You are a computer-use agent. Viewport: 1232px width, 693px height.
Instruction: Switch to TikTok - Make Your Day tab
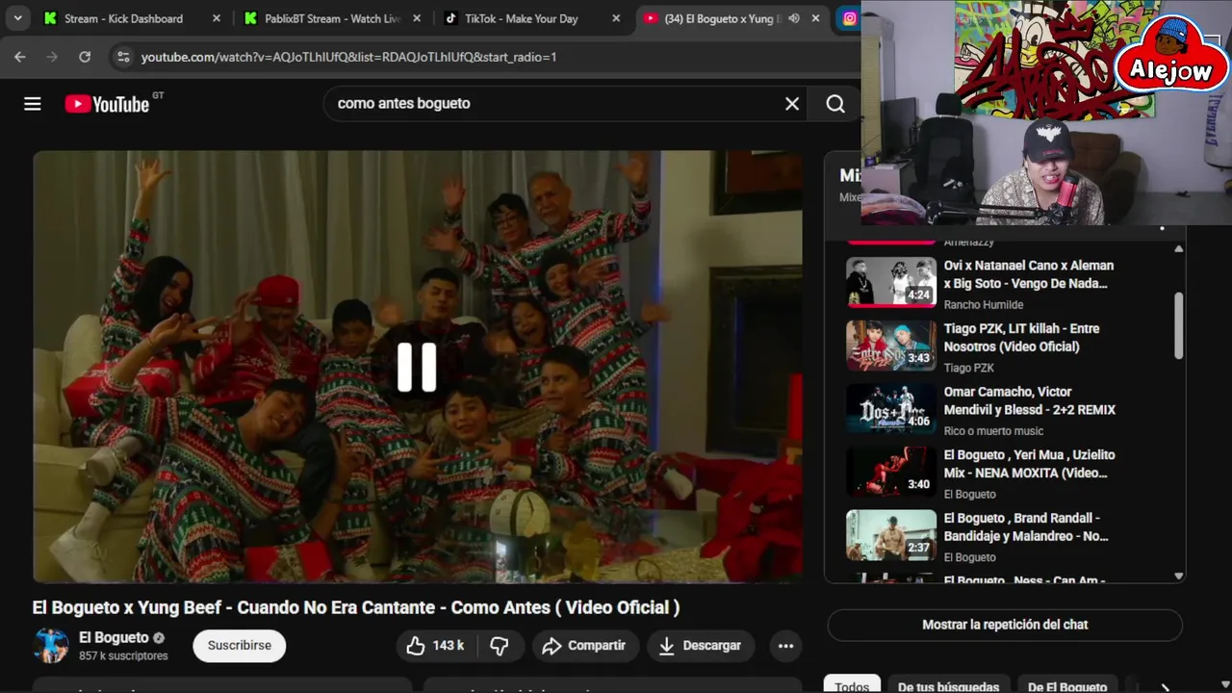523,18
